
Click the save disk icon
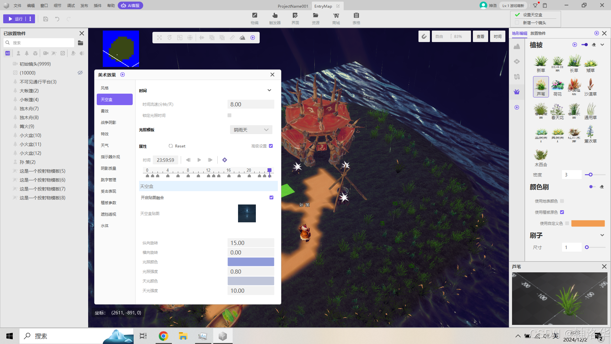pyautogui.click(x=46, y=19)
